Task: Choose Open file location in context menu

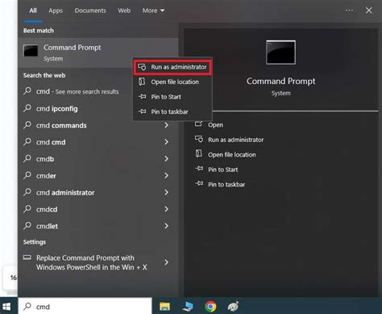Action: pyautogui.click(x=172, y=82)
